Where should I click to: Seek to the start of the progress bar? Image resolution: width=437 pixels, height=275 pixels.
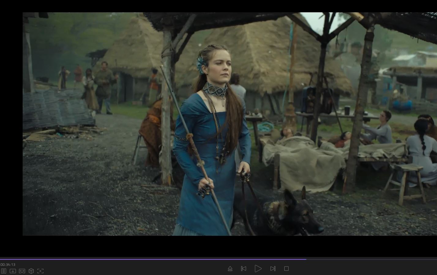1,259
